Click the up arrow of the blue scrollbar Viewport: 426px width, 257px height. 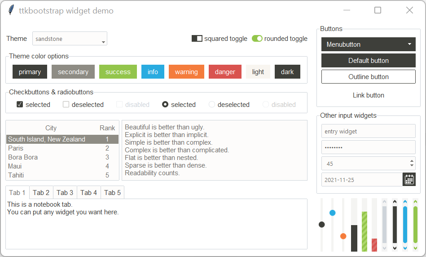click(405, 202)
